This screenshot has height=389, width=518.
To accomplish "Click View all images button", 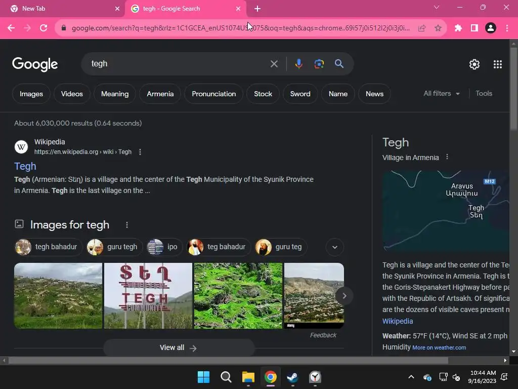I will coord(179,347).
